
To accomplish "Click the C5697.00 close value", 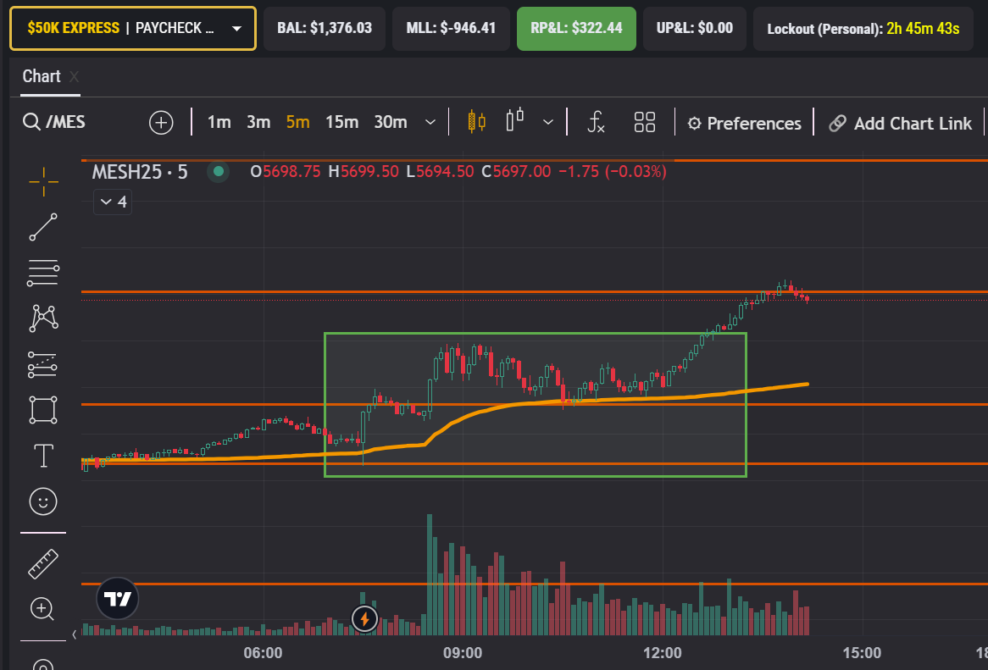I will (x=516, y=171).
